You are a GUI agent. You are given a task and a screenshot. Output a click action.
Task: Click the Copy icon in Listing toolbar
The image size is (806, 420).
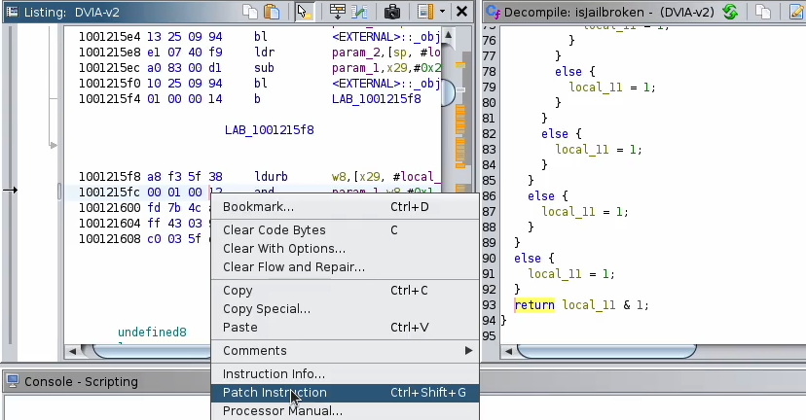point(250,12)
